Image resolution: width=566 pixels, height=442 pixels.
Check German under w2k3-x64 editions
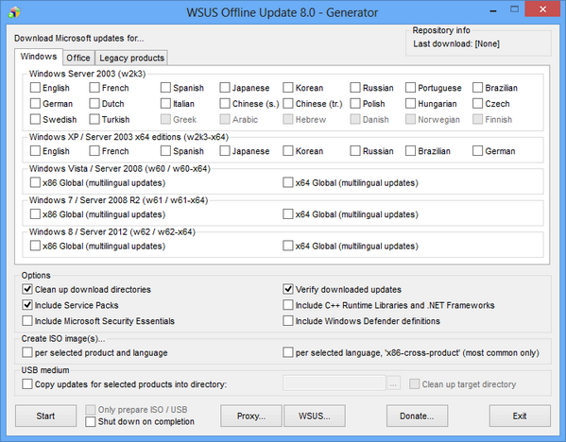point(477,151)
